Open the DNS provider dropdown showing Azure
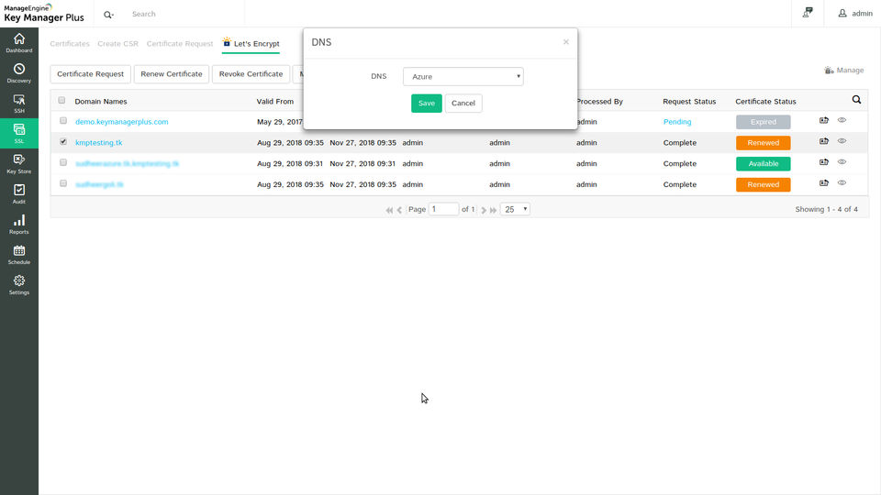The height and width of the screenshot is (495, 881). coord(463,76)
